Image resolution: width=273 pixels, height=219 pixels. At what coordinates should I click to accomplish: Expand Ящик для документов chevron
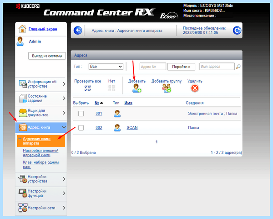click(64, 113)
